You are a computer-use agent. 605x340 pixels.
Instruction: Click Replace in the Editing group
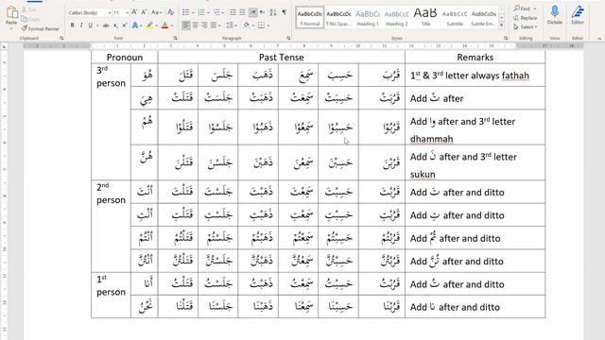(x=526, y=18)
